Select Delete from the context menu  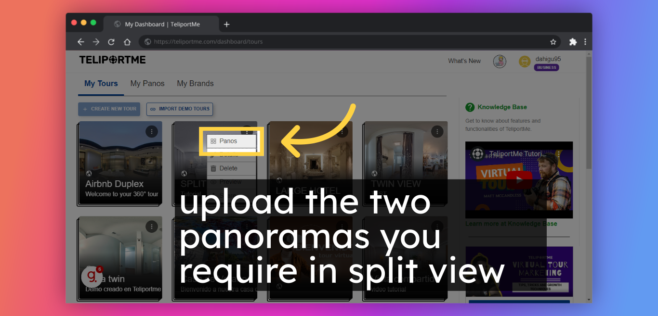click(x=232, y=168)
